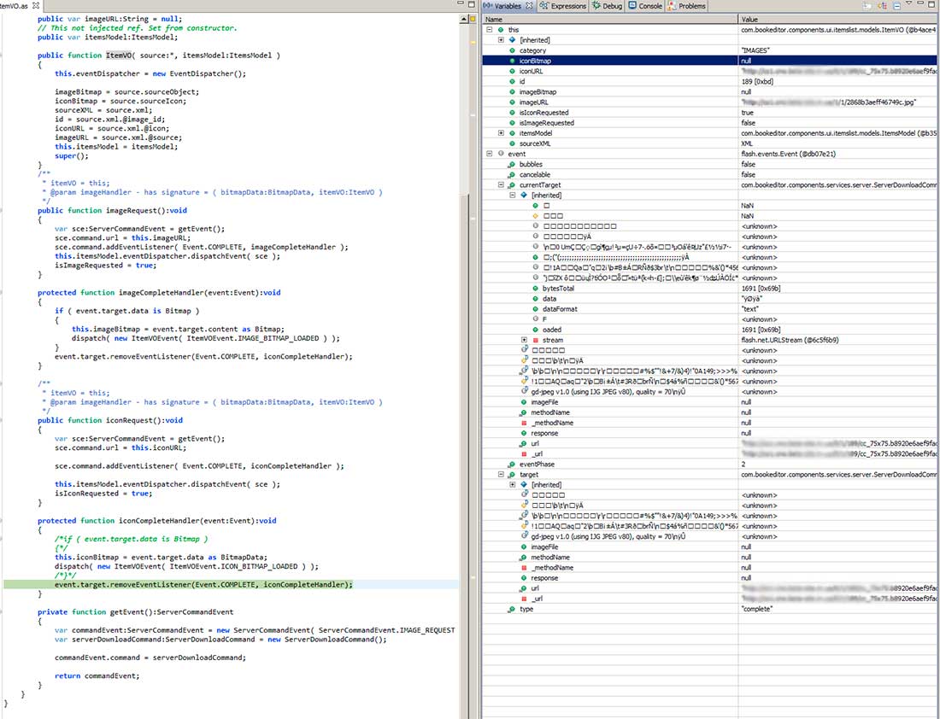Click the Show Logical Structure toolbar icon
The image size is (940, 719).
(883, 6)
